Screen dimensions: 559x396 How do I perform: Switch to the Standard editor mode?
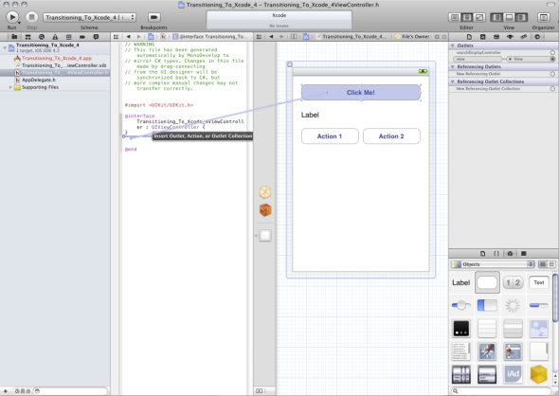[455, 17]
